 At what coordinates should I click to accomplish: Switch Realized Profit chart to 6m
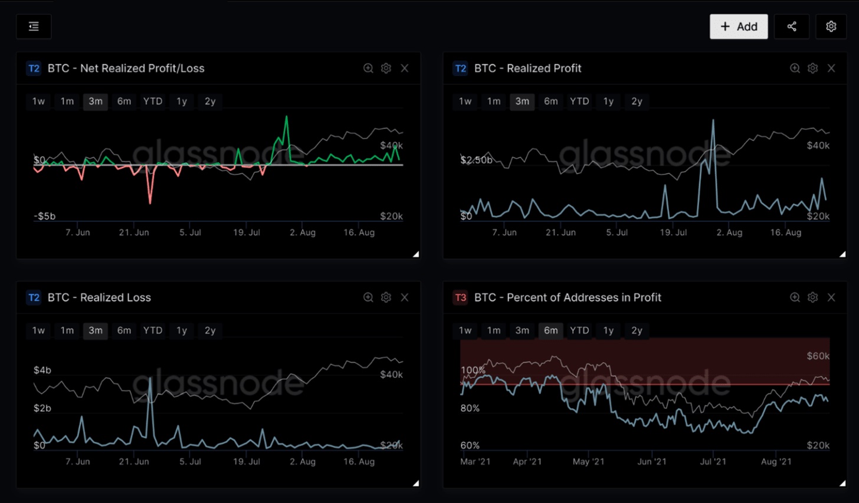550,101
